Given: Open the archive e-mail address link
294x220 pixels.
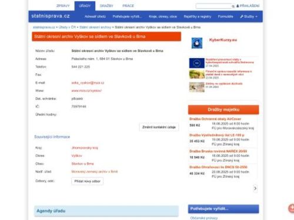Looking at the screenshot, I should [88, 83].
